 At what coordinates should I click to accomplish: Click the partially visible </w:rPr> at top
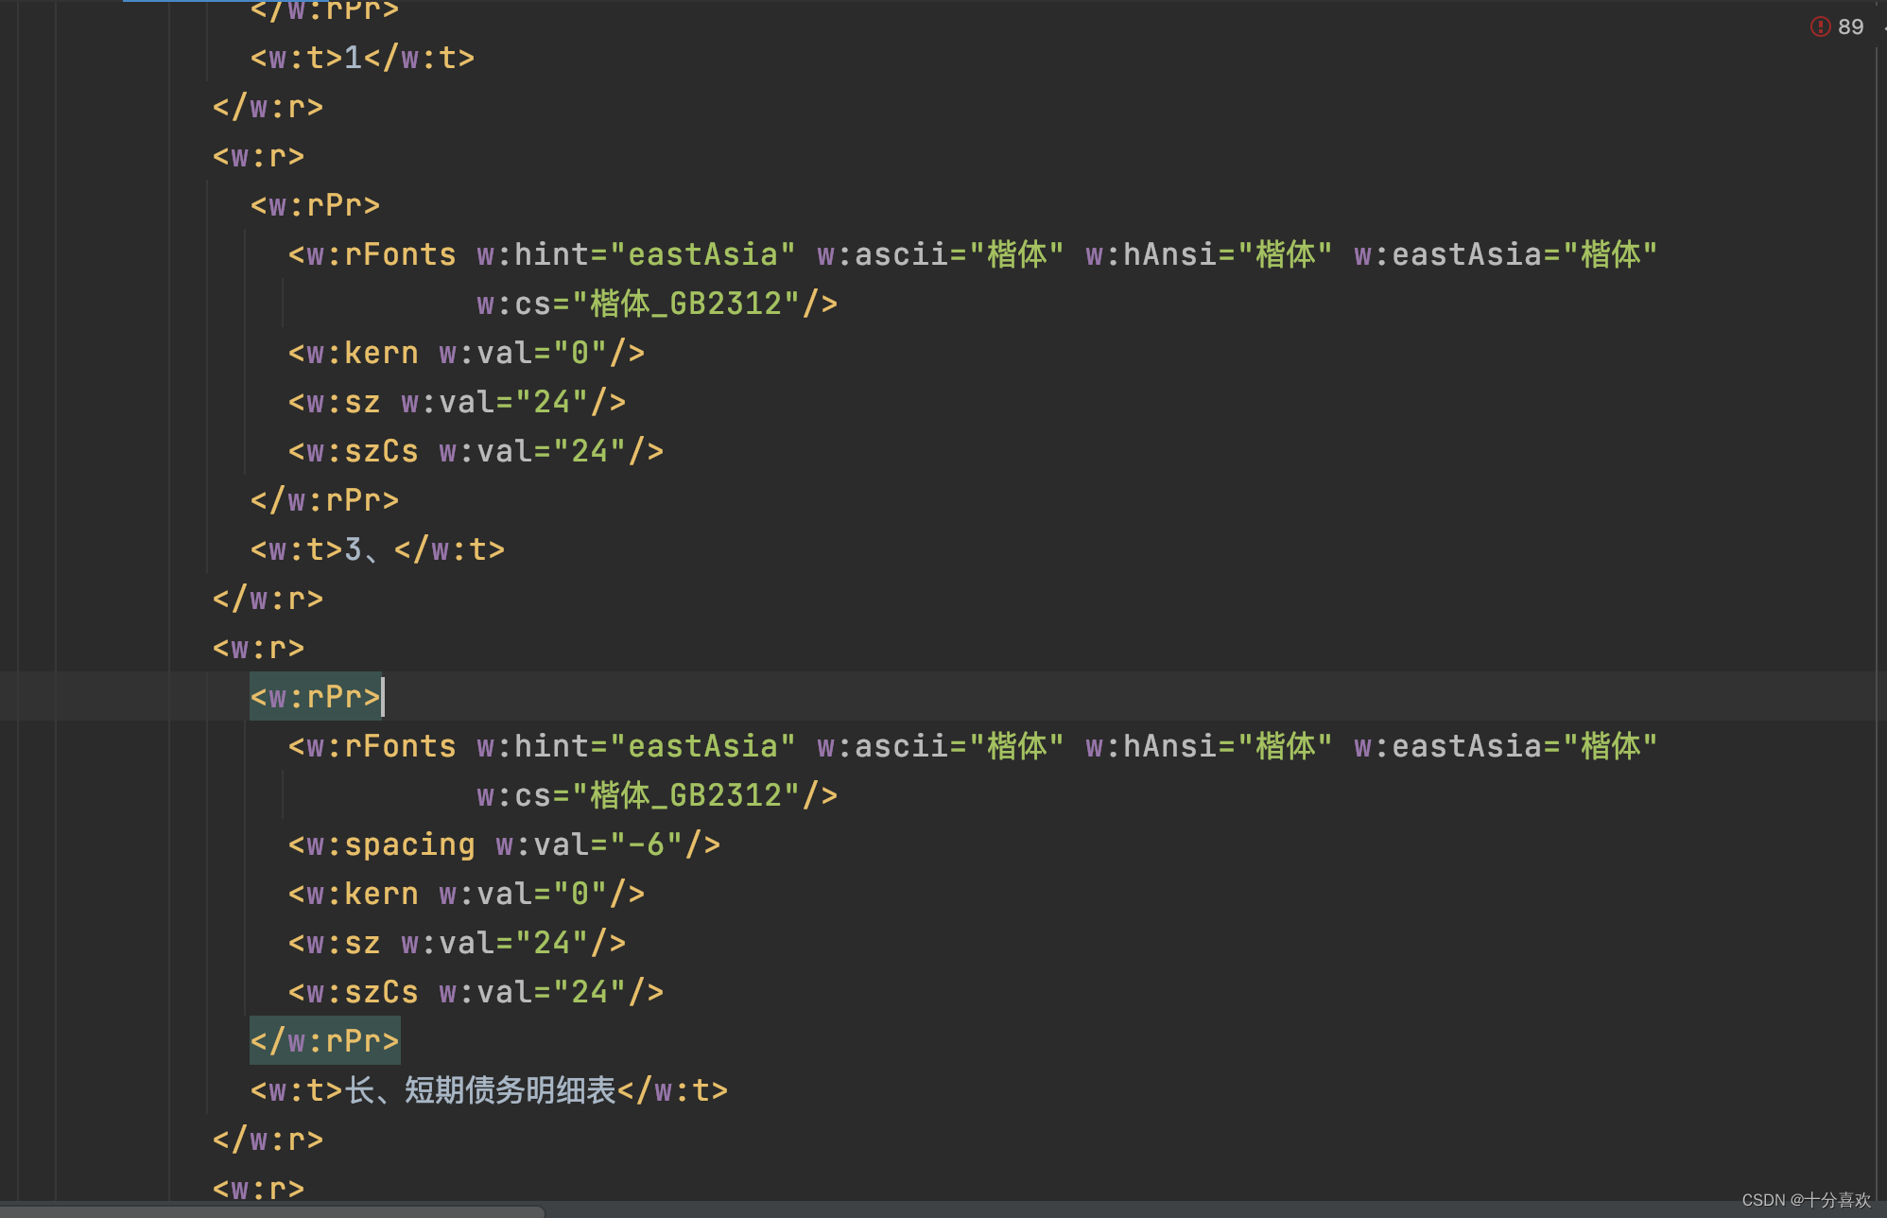(324, 9)
